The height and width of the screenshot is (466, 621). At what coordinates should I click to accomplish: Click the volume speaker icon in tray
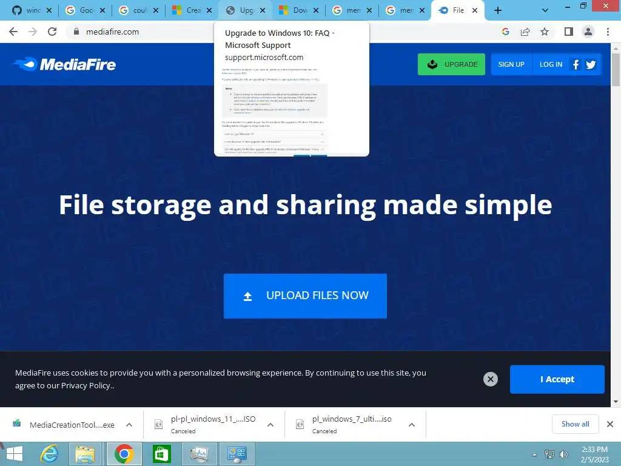[563, 454]
